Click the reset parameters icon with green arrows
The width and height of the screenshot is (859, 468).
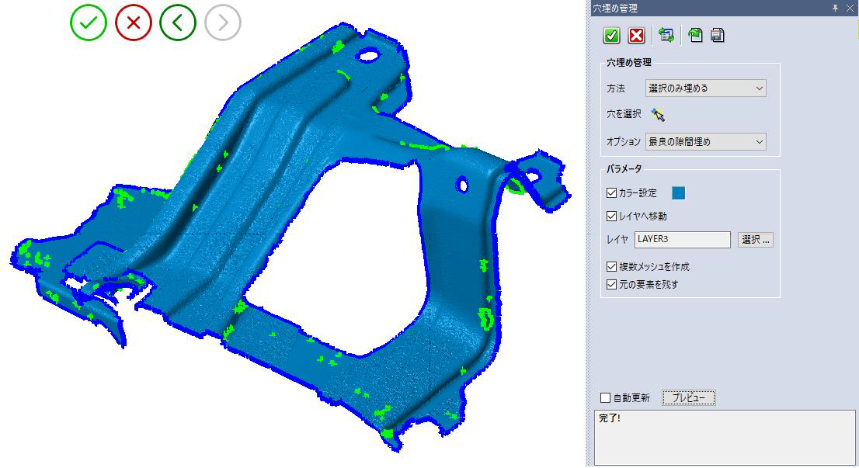point(666,35)
